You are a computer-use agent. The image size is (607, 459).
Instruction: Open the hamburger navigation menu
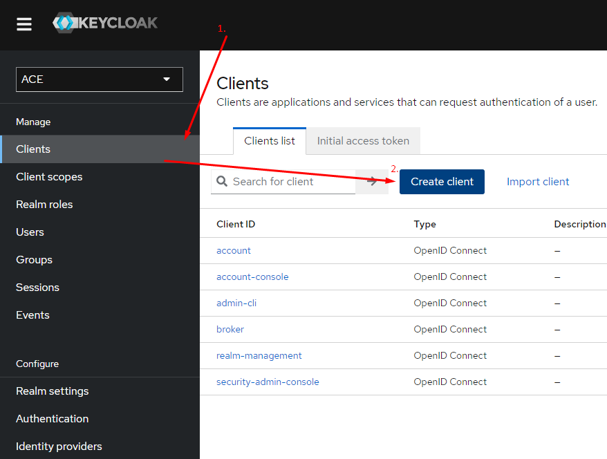click(x=24, y=24)
